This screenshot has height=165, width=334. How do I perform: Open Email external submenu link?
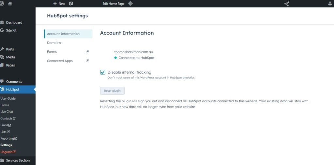[x=6, y=125]
